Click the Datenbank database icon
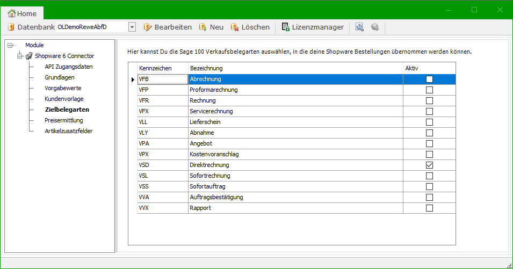This screenshot has height=269, width=513. [11, 27]
